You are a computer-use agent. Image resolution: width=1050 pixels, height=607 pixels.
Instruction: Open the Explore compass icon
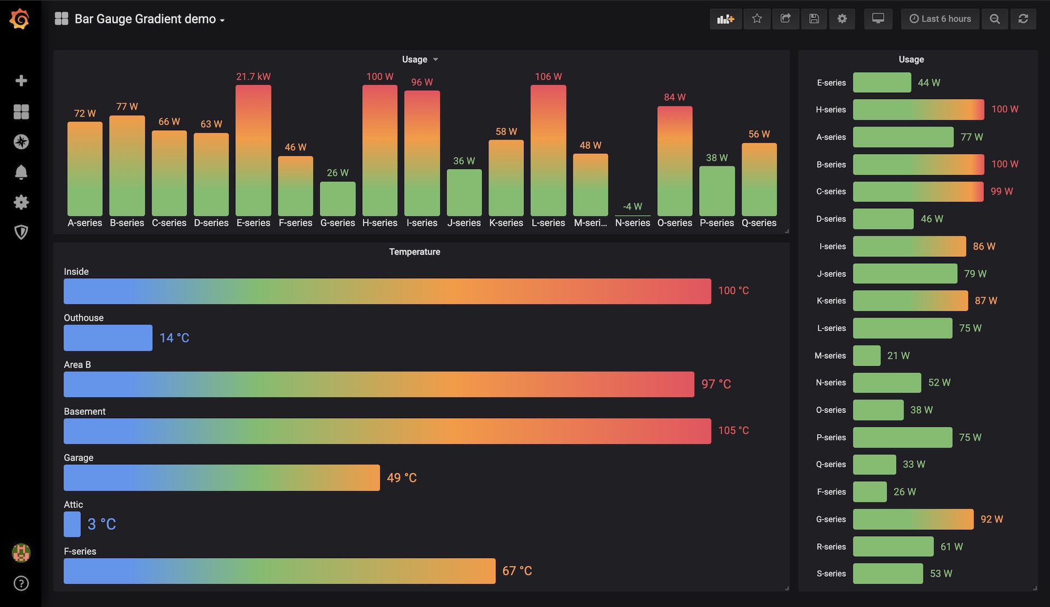pyautogui.click(x=21, y=142)
